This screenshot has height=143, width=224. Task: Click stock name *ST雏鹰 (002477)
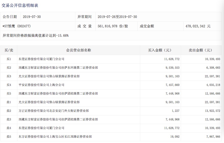[x=17, y=26]
